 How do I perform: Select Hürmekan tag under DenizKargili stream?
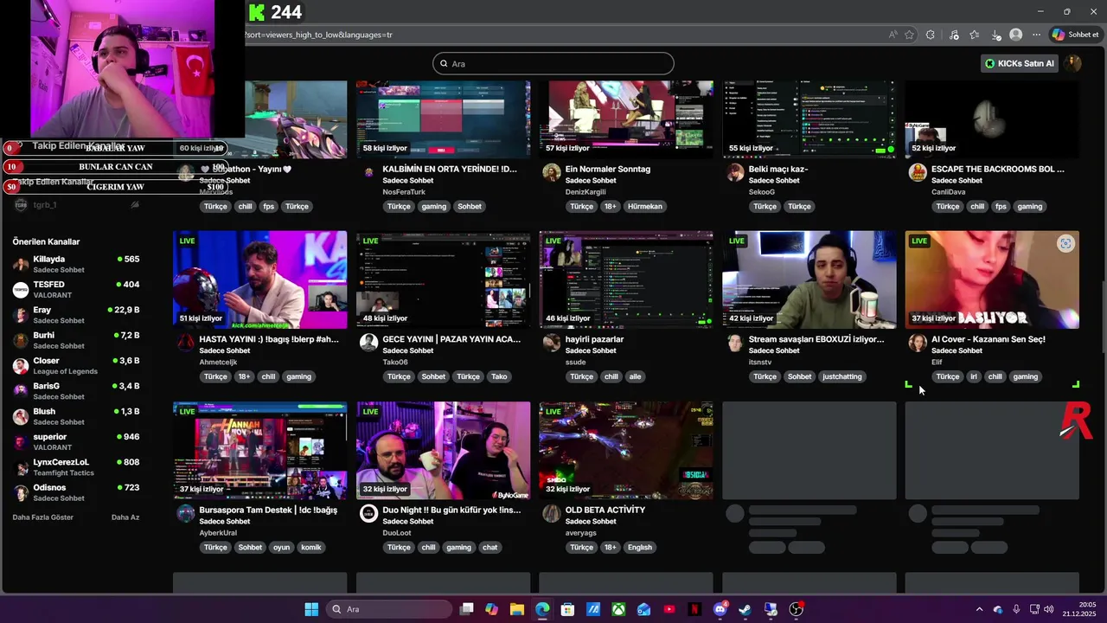(x=645, y=207)
